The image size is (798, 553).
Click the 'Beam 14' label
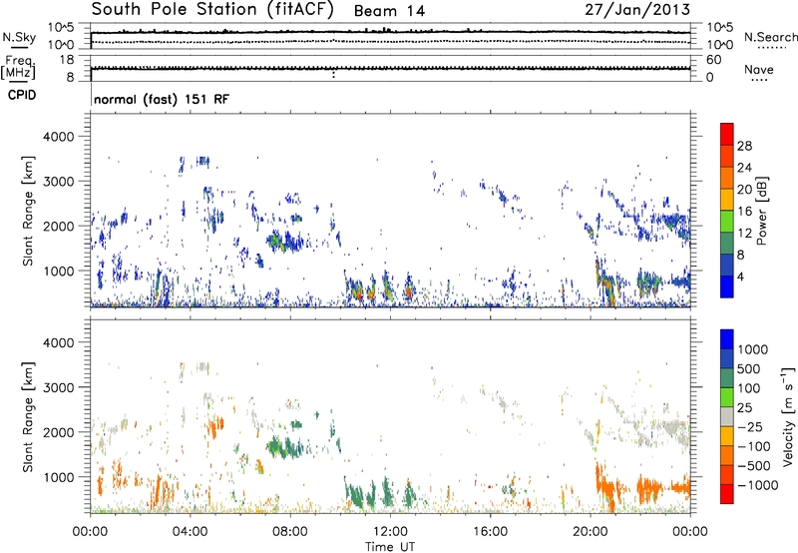(389, 11)
